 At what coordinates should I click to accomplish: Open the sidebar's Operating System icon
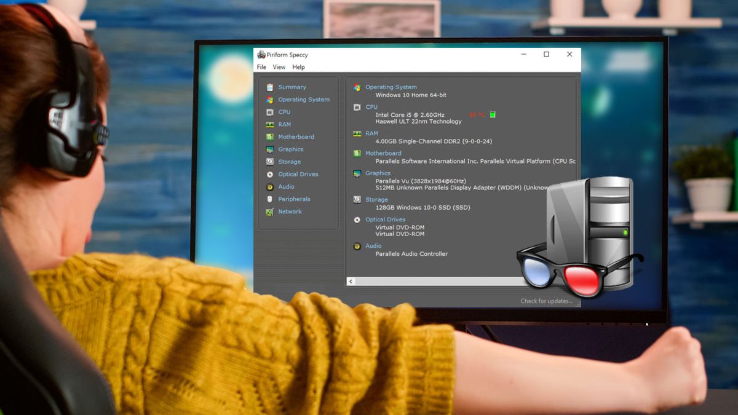tap(270, 100)
